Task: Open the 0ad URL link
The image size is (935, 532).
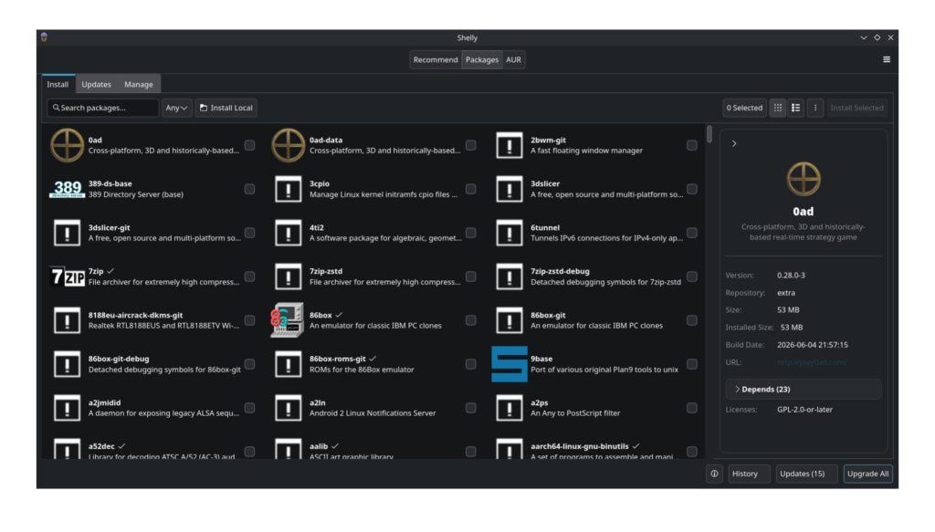Action: point(812,362)
